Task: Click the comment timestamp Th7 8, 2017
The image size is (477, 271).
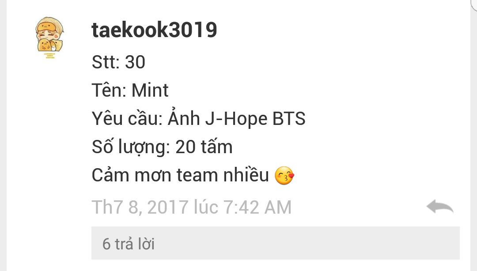Action: point(192,207)
